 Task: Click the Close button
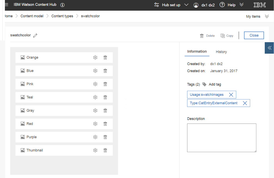point(254,35)
